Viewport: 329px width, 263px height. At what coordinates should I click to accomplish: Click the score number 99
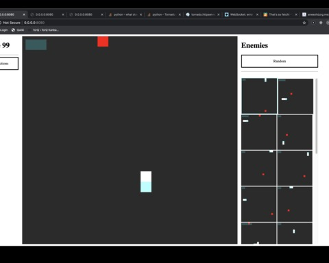(x=6, y=45)
